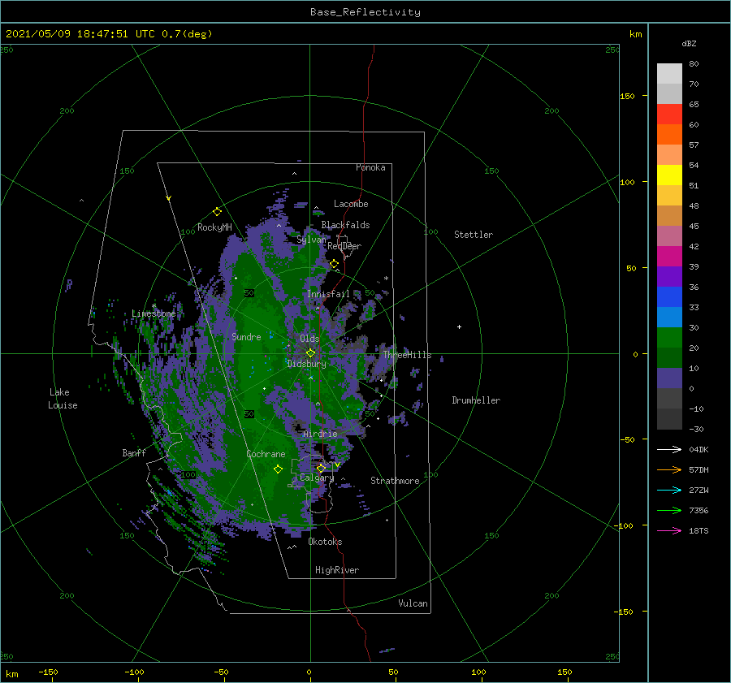Click the Stettler city label

coord(474,235)
